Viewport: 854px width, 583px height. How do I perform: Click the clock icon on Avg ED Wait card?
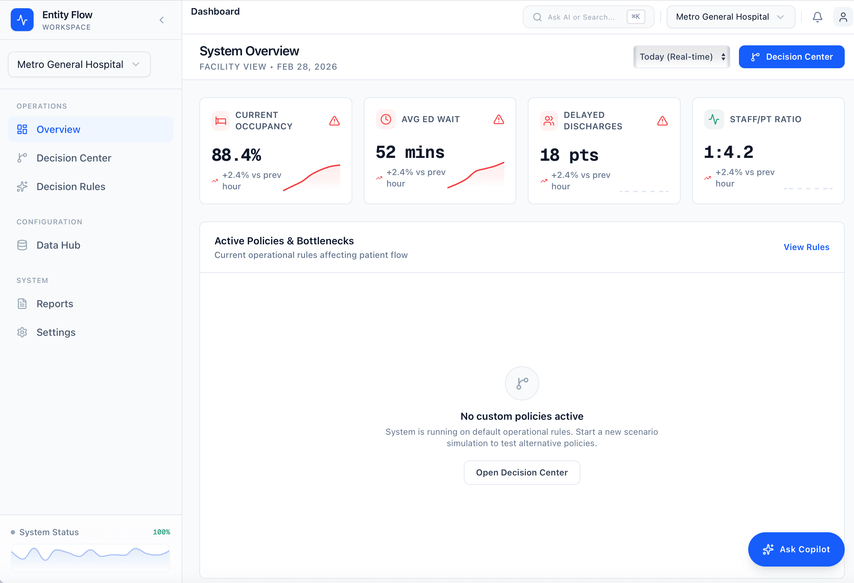click(386, 119)
